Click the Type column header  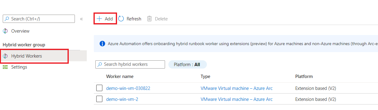pos(205,76)
